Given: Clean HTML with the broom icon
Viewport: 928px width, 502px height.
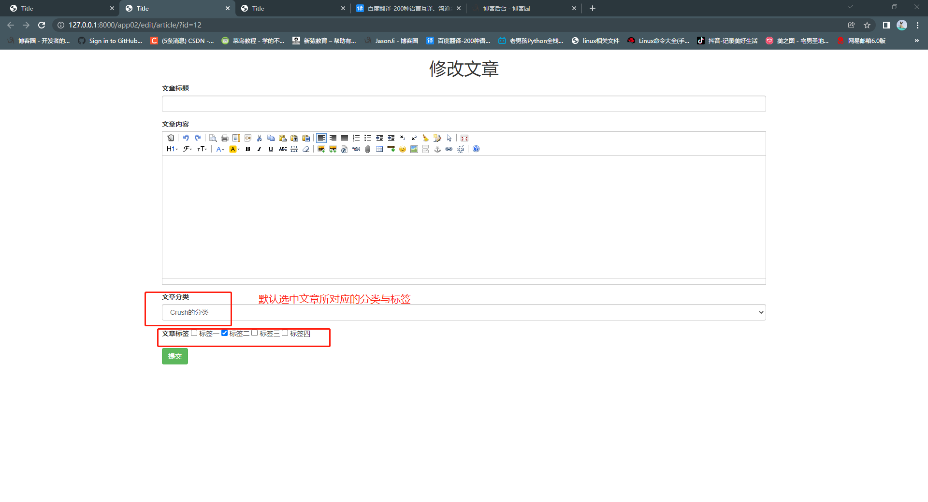Looking at the screenshot, I should (425, 138).
